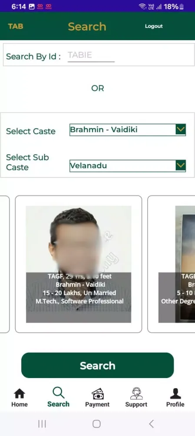The height and width of the screenshot is (436, 195).
Task: Open the Brahmin - Vaidiki caste field
Action: (x=127, y=129)
